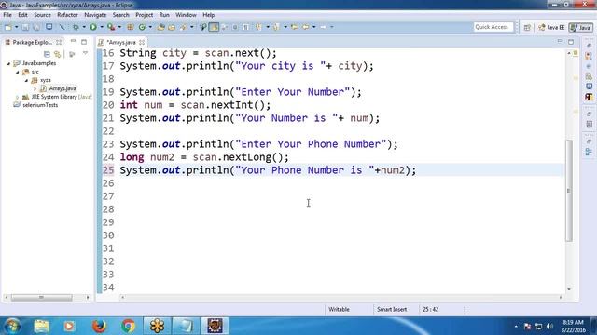This screenshot has width=597, height=335.
Task: Open the Refactor menu
Action: pyautogui.click(x=67, y=15)
